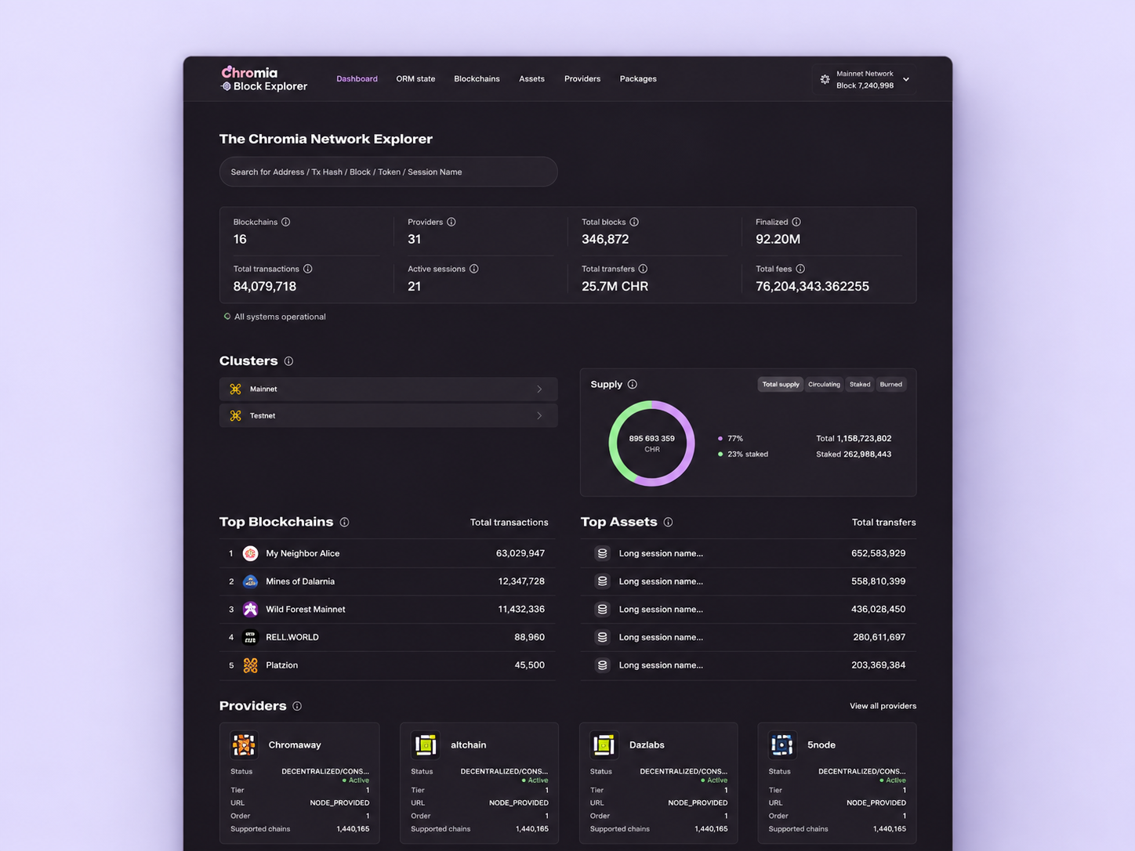Click the green 23% staked legend dot
The height and width of the screenshot is (851, 1135).
coord(720,454)
